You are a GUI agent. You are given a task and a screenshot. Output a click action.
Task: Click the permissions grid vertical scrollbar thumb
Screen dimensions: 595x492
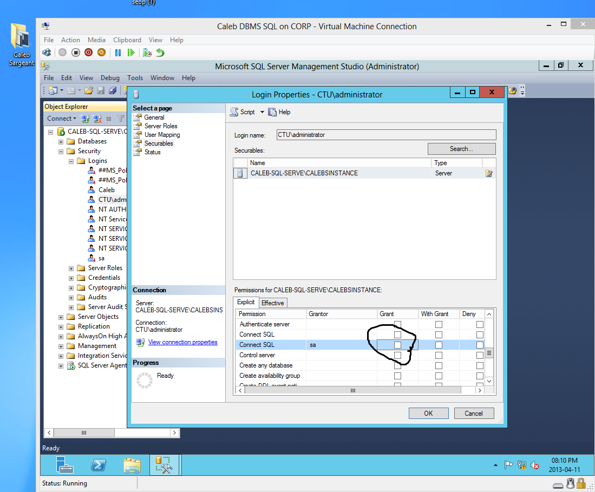click(489, 353)
